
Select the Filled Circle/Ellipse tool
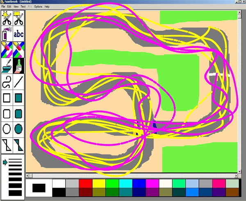(x=18, y=129)
